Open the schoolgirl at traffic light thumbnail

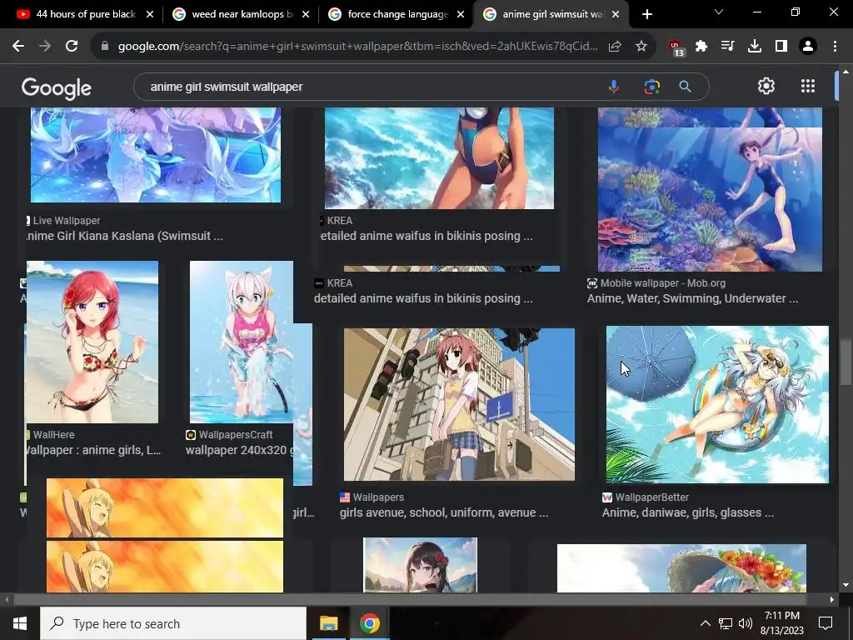[459, 404]
